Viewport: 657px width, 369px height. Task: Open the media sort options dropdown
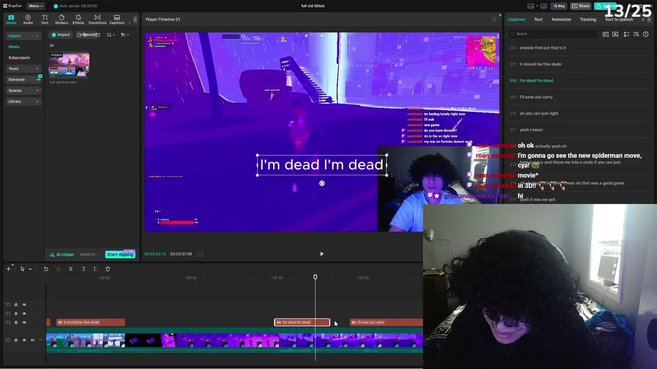pos(111,35)
